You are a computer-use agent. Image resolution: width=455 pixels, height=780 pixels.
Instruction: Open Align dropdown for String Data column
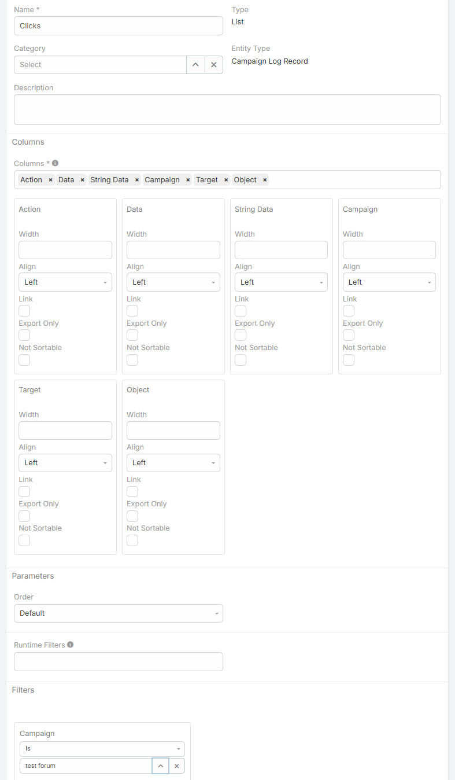[x=281, y=282]
